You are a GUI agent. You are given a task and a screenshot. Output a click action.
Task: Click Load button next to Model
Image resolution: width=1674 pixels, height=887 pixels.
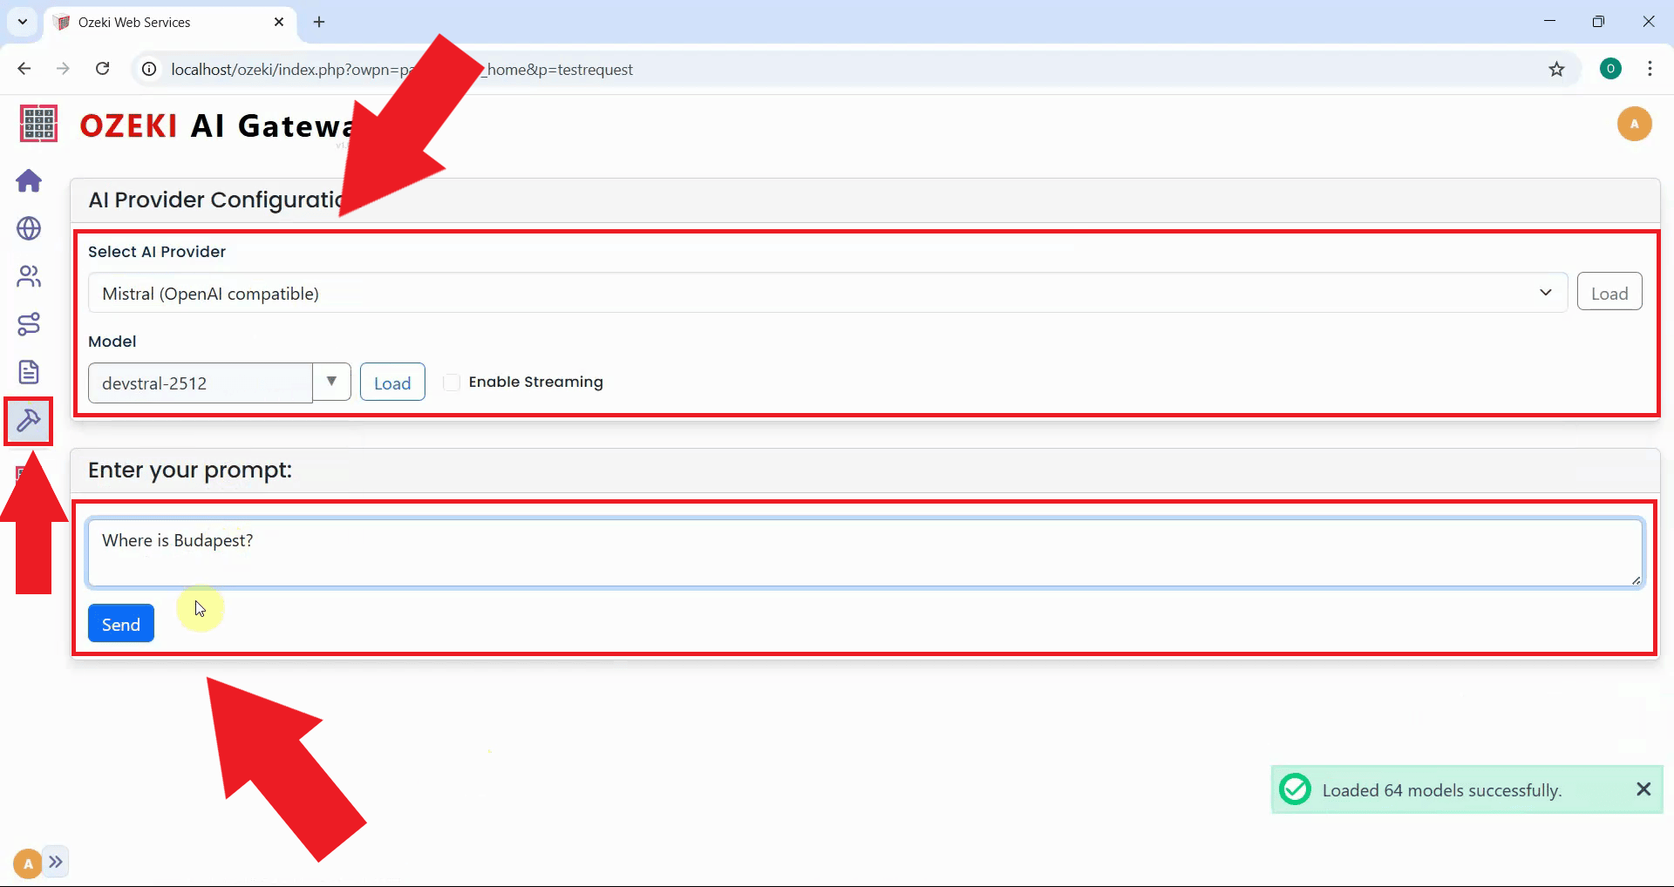click(392, 383)
